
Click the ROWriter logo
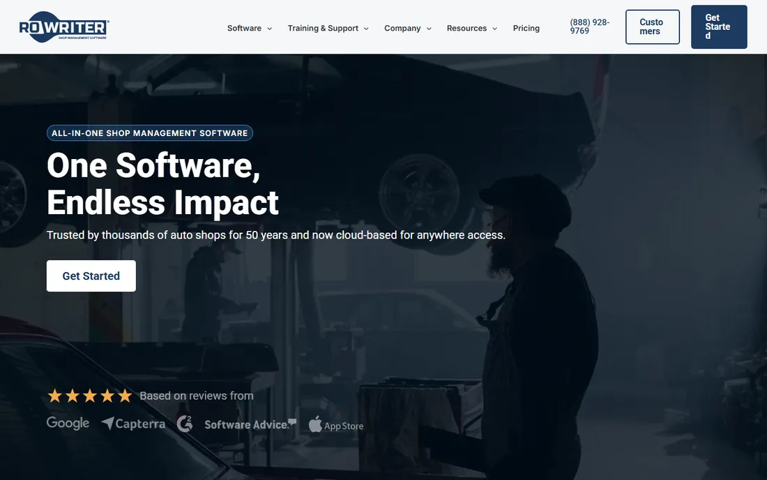64,27
